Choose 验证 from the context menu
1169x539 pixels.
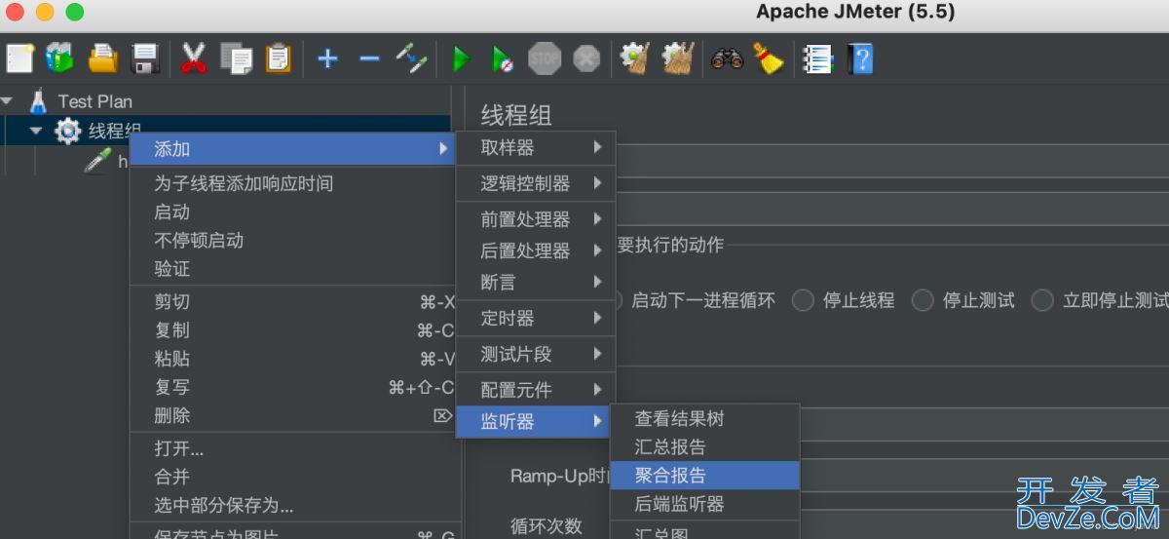(x=292, y=268)
